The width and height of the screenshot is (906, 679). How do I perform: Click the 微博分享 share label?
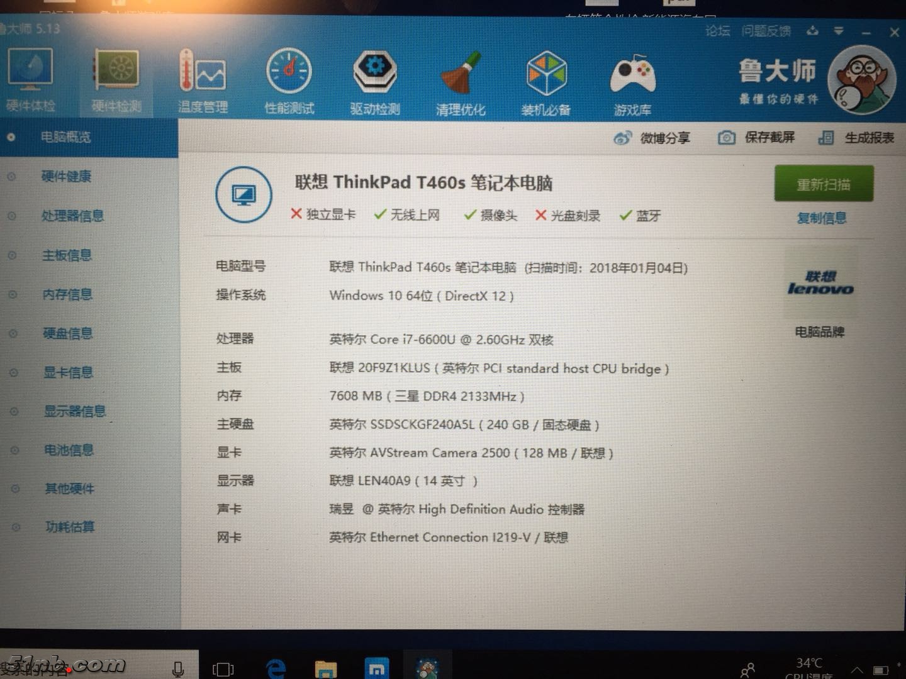coord(665,138)
